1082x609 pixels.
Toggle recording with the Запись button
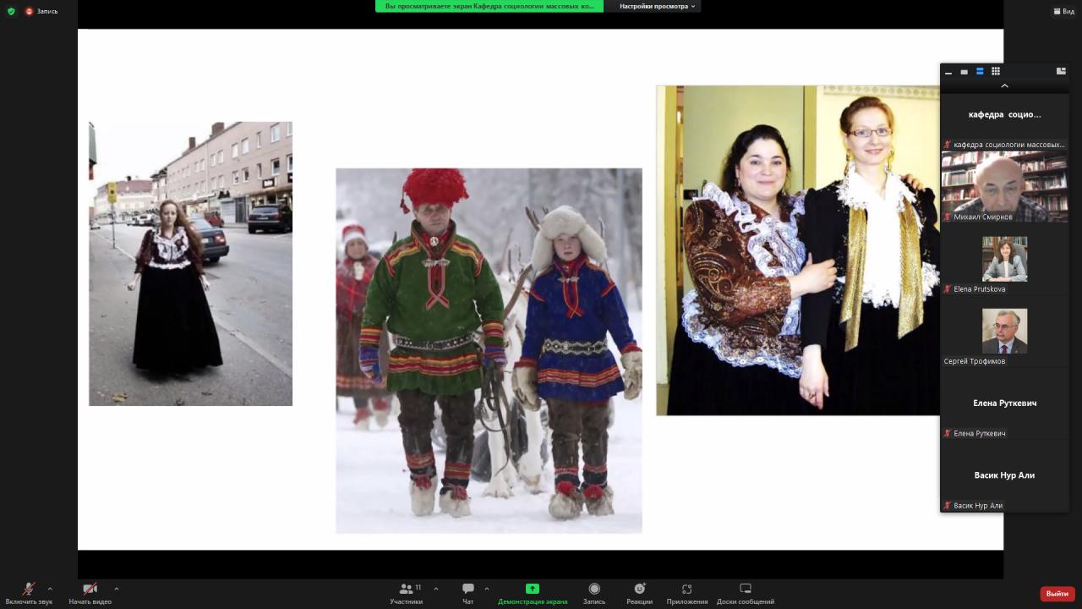click(594, 592)
